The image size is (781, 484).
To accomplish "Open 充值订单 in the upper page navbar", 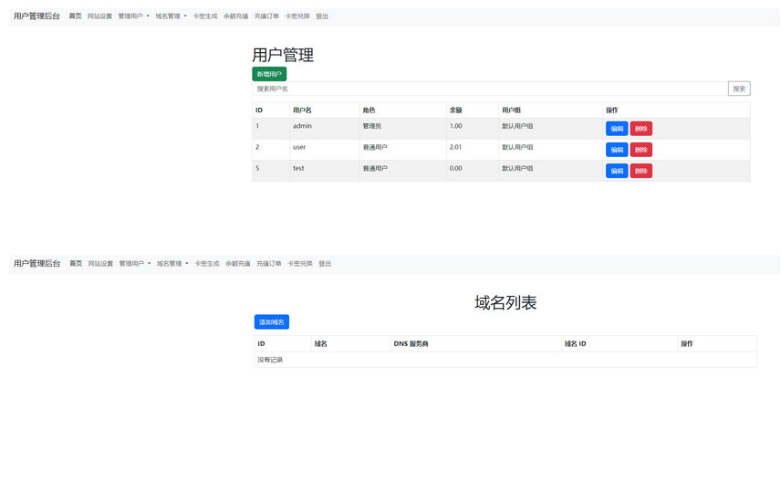I will tap(266, 16).
